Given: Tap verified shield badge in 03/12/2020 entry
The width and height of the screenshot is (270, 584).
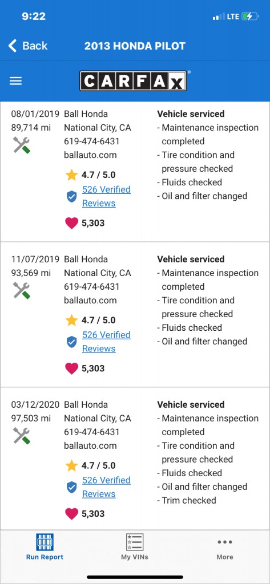Looking at the screenshot, I should [71, 487].
